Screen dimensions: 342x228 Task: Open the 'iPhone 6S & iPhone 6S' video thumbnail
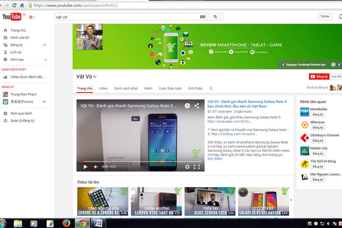(103, 201)
